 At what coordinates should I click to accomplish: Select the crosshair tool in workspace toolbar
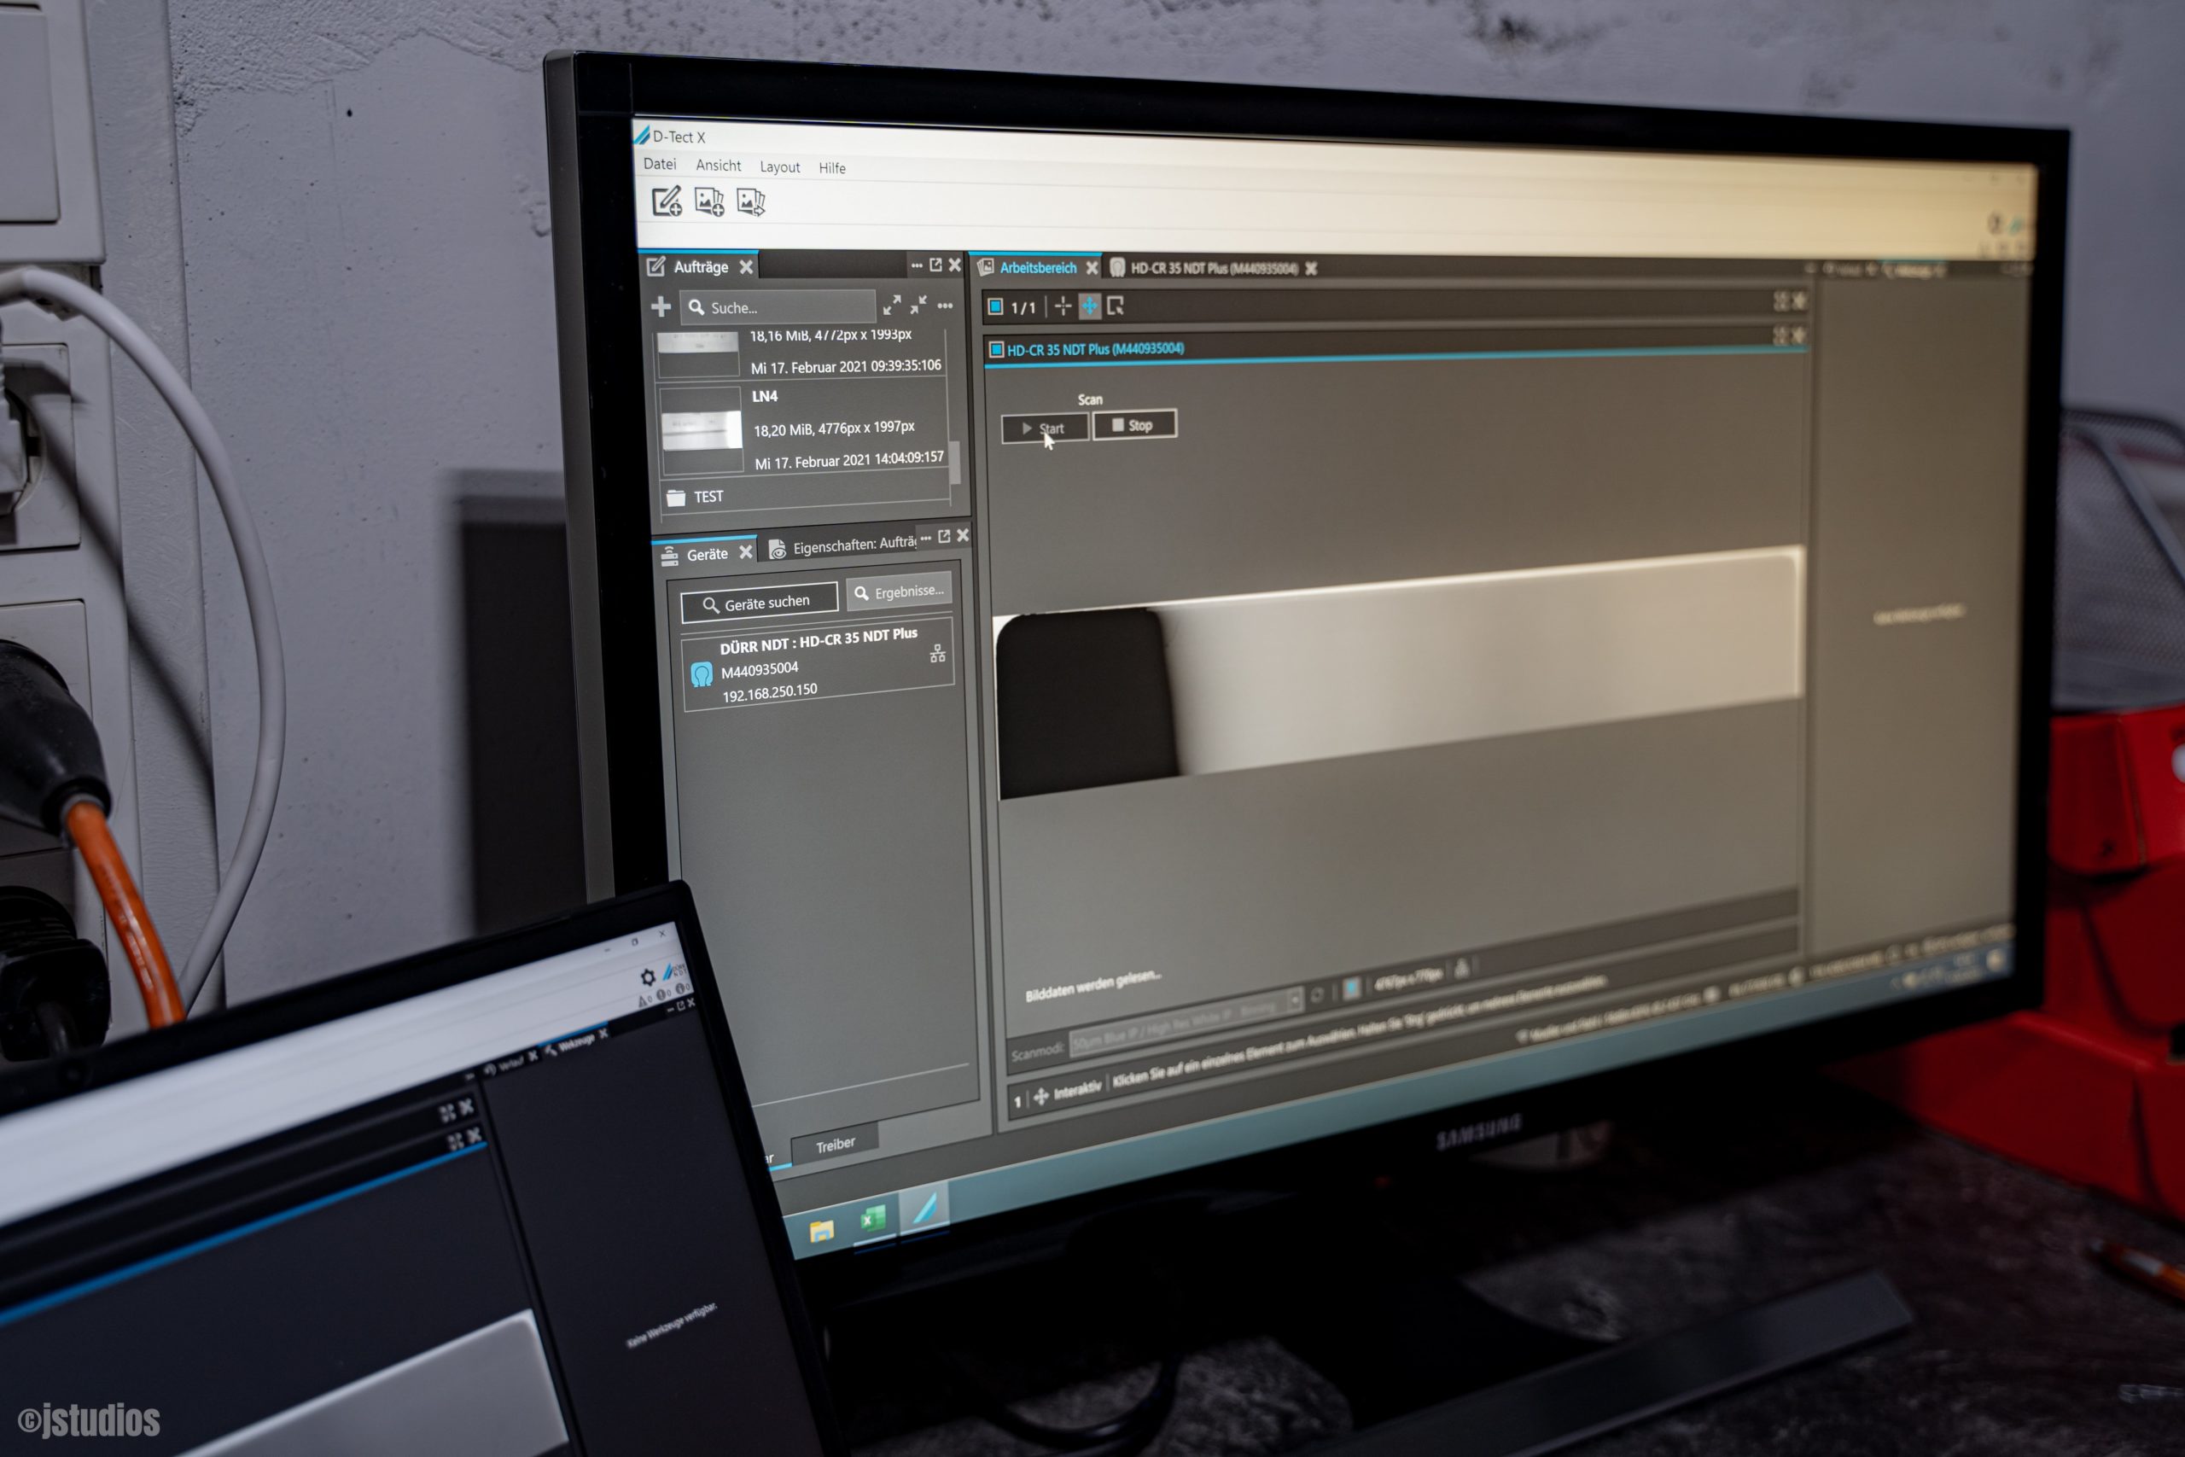pos(1063,306)
